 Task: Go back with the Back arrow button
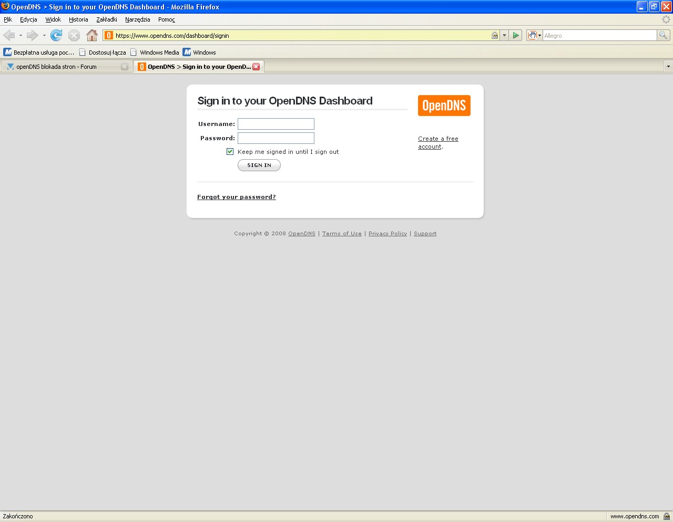(9, 35)
